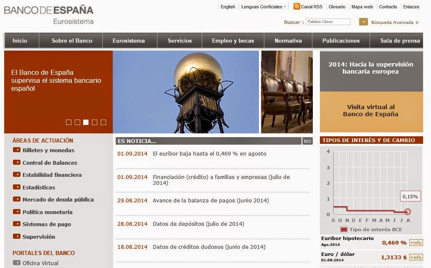This screenshot has height=268, width=431.
Task: Click the 0,469 % Euribor value
Action: point(394,242)
